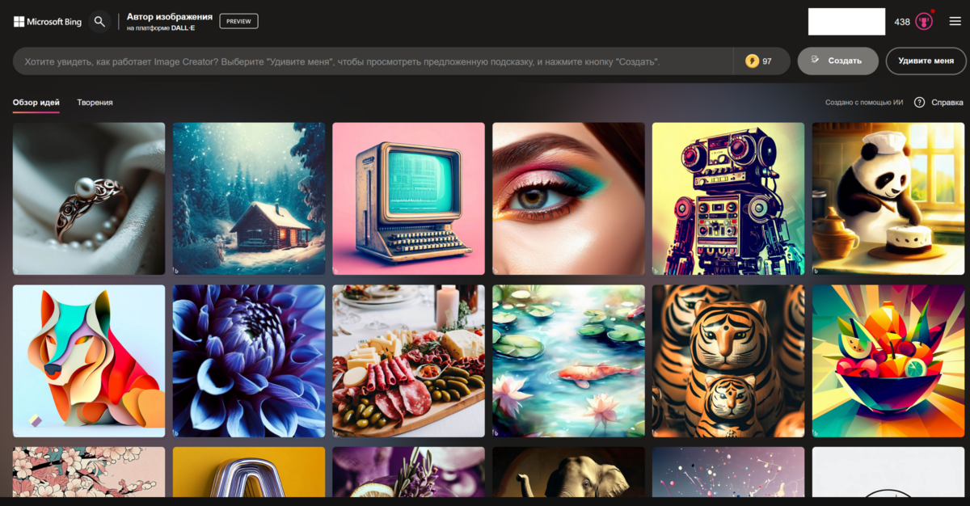Open the cherry blossom image
Image resolution: width=970 pixels, height=506 pixels.
pyautogui.click(x=89, y=472)
